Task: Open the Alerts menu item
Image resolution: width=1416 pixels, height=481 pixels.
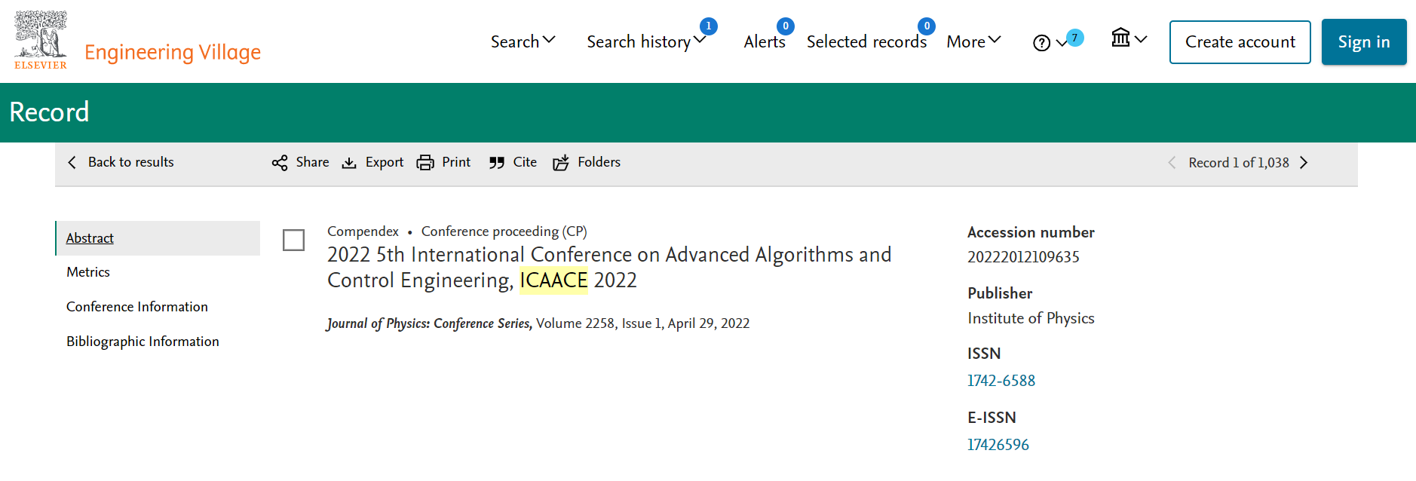Action: pos(765,41)
